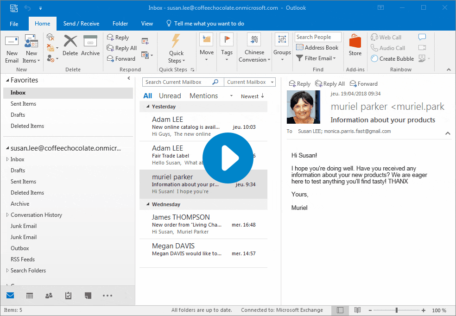Show Mentions filter
This screenshot has height=316, width=456.
tap(203, 96)
